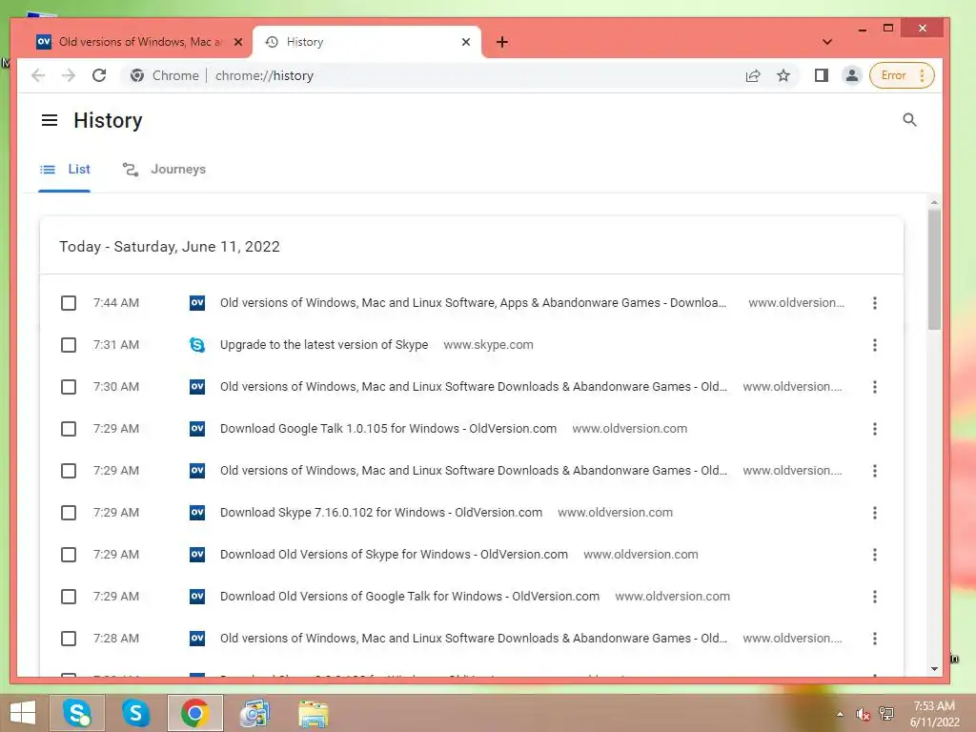The image size is (976, 732).
Task: Check the Upgrade to latest Skype entry
Action: 69,345
